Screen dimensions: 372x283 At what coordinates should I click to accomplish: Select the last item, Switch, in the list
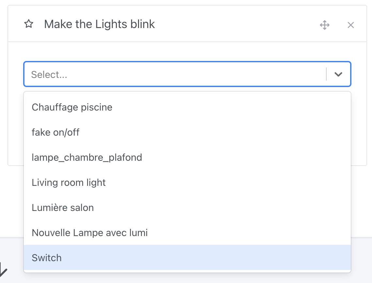pos(46,258)
